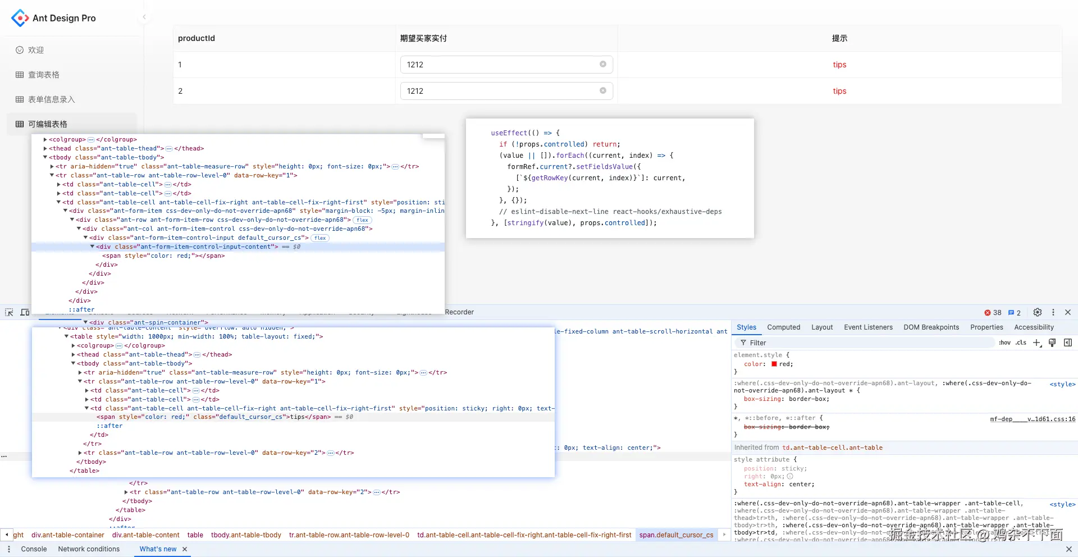Open the Console drawer tab
Image resolution: width=1078 pixels, height=557 pixels.
[x=34, y=549]
